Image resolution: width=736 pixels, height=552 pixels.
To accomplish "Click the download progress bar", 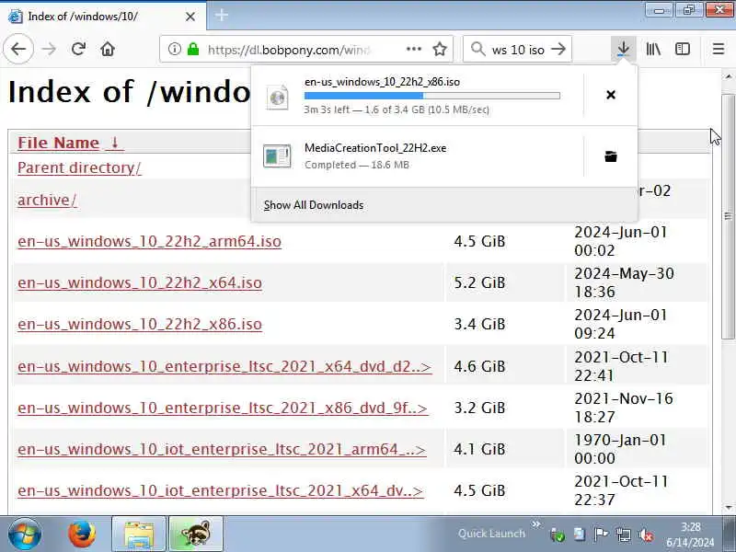I will [431, 96].
